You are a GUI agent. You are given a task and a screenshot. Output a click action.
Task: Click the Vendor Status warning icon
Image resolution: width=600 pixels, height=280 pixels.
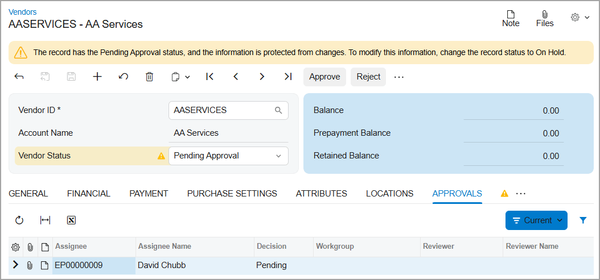click(161, 156)
